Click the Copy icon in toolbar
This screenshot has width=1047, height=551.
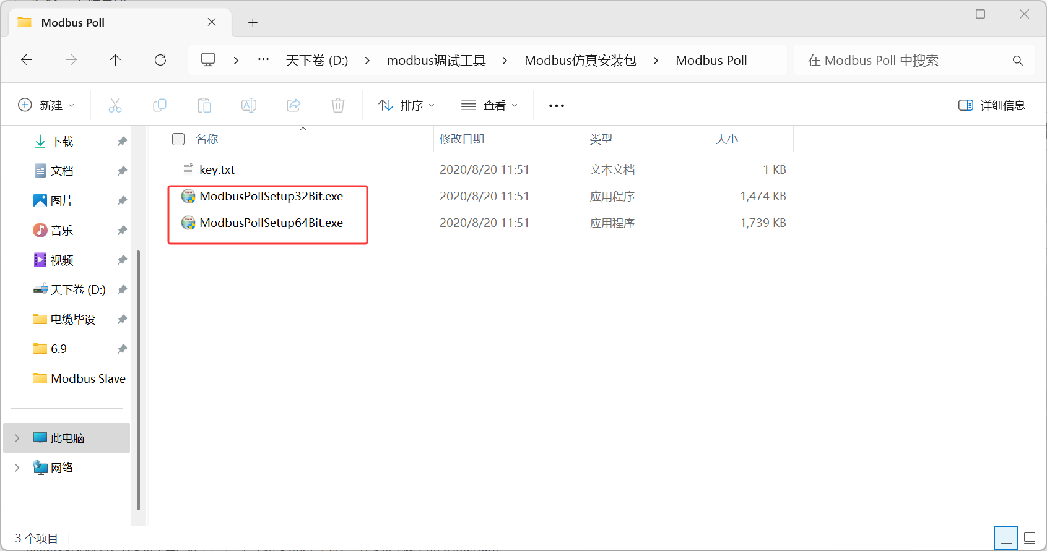(x=160, y=105)
